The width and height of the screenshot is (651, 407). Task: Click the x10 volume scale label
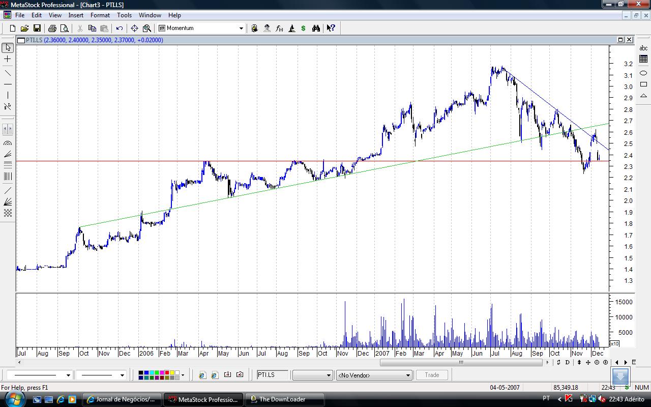click(x=614, y=344)
